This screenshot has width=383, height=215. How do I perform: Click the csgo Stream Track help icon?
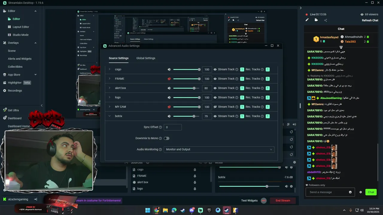pos(237,69)
